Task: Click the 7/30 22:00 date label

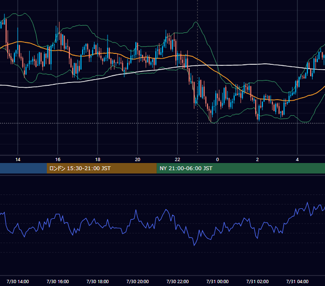Action: click(x=177, y=281)
